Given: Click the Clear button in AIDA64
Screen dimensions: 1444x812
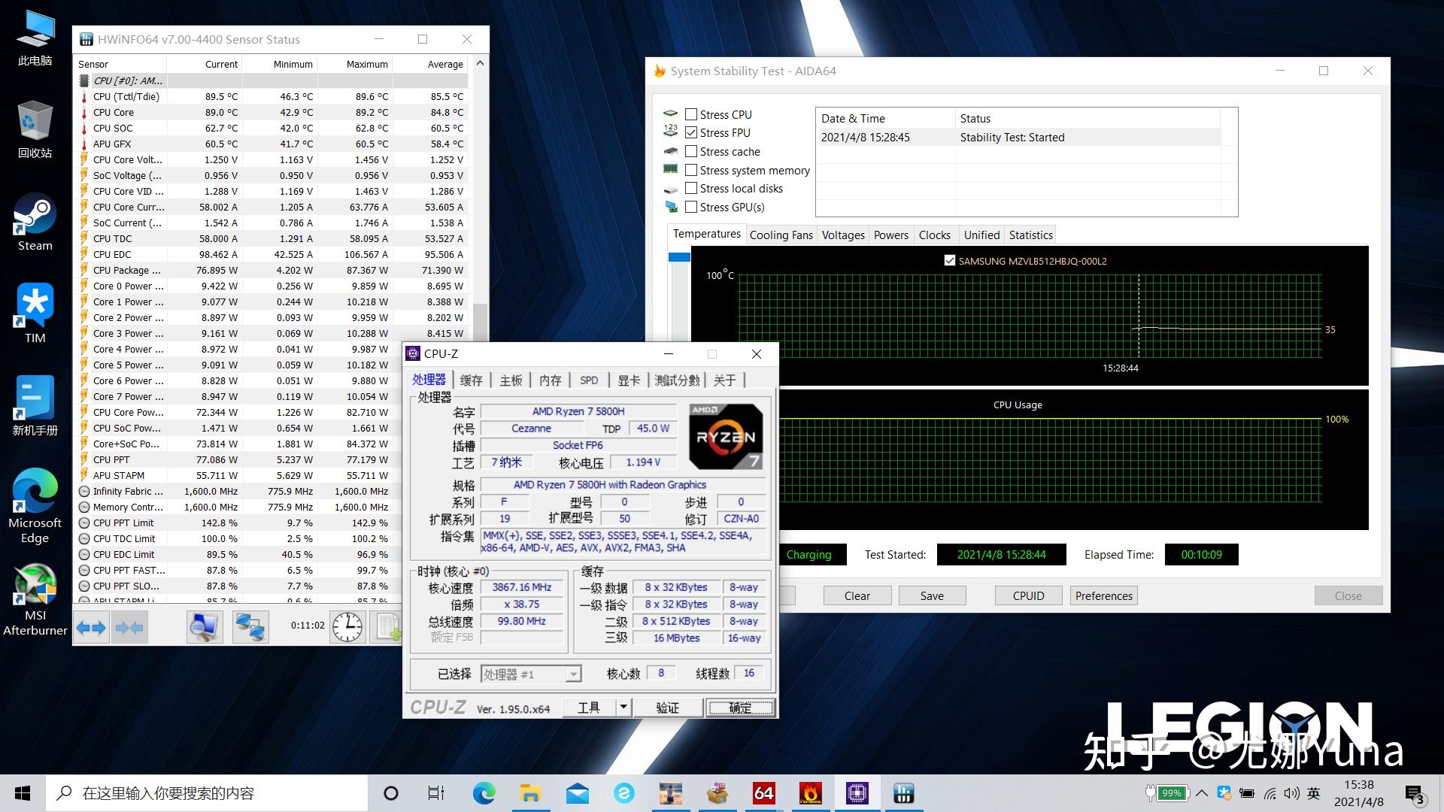Looking at the screenshot, I should (x=857, y=596).
